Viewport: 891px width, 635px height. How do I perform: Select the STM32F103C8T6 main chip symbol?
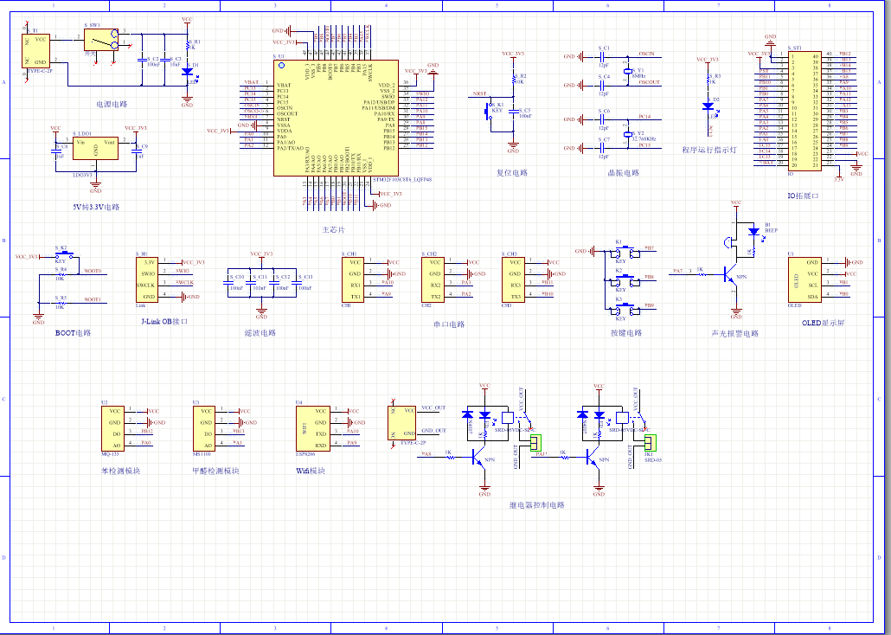(336, 119)
